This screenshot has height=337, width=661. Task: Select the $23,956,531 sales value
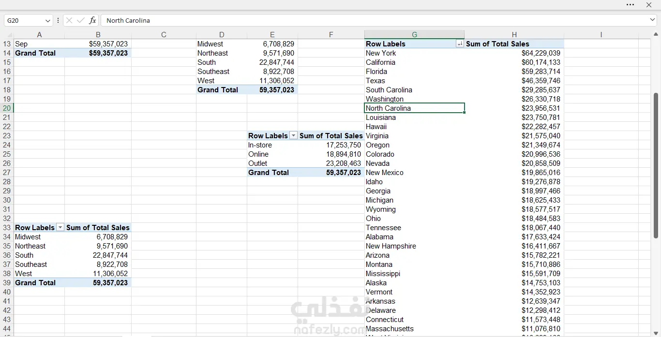(514, 108)
